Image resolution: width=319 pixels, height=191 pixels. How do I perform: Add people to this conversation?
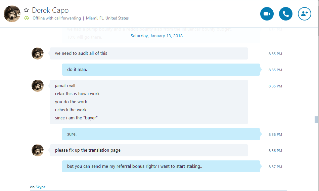point(305,14)
